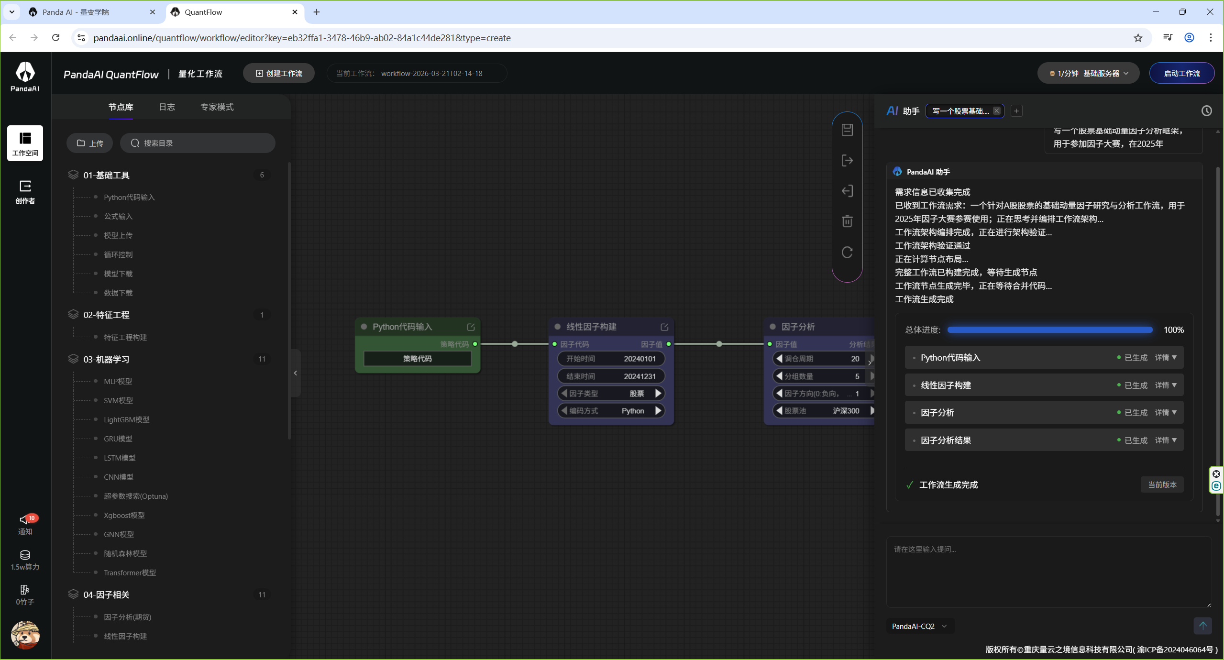1224x660 pixels.
Task: Click the 03-机器学习 layers icon
Action: 73,359
